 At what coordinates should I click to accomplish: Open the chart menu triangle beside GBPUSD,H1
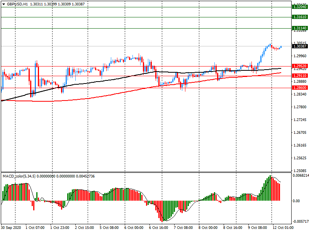coord(3,4)
